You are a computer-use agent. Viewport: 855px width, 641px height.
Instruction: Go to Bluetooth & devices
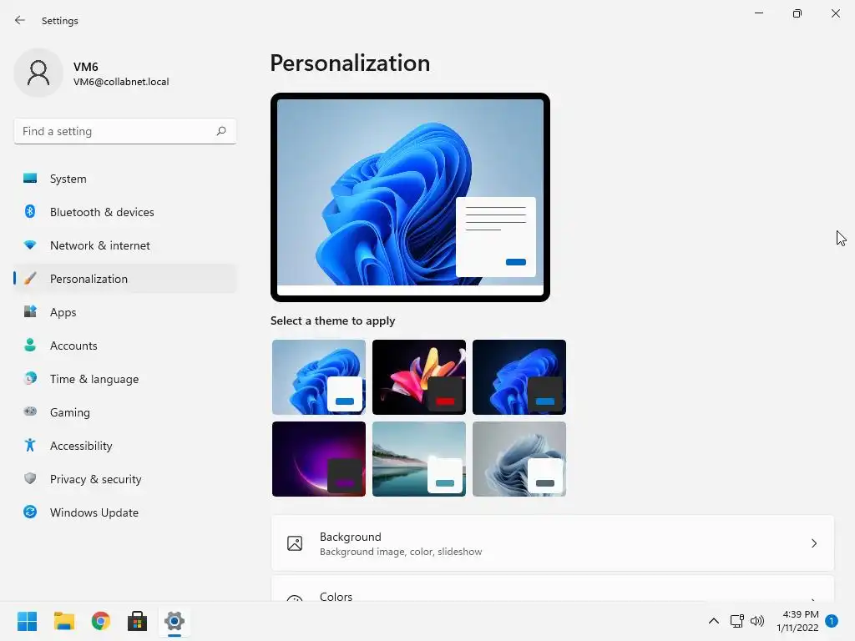pos(125,211)
